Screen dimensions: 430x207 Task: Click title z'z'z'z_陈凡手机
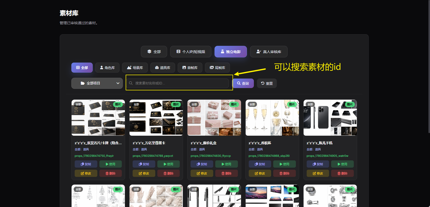[x=320, y=143]
